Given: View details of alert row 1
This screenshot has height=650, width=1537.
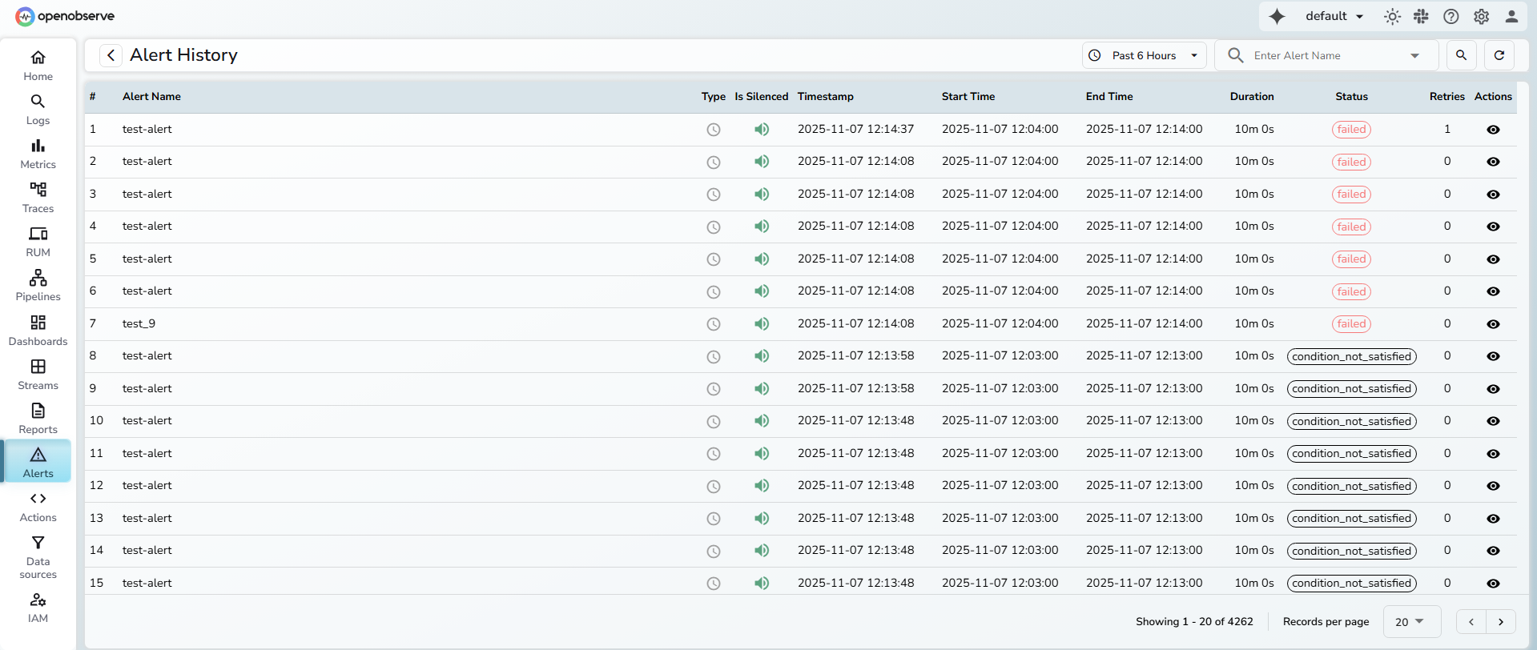Looking at the screenshot, I should point(1493,130).
